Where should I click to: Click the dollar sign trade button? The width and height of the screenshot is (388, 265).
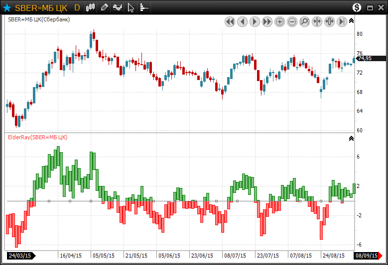pos(357,7)
